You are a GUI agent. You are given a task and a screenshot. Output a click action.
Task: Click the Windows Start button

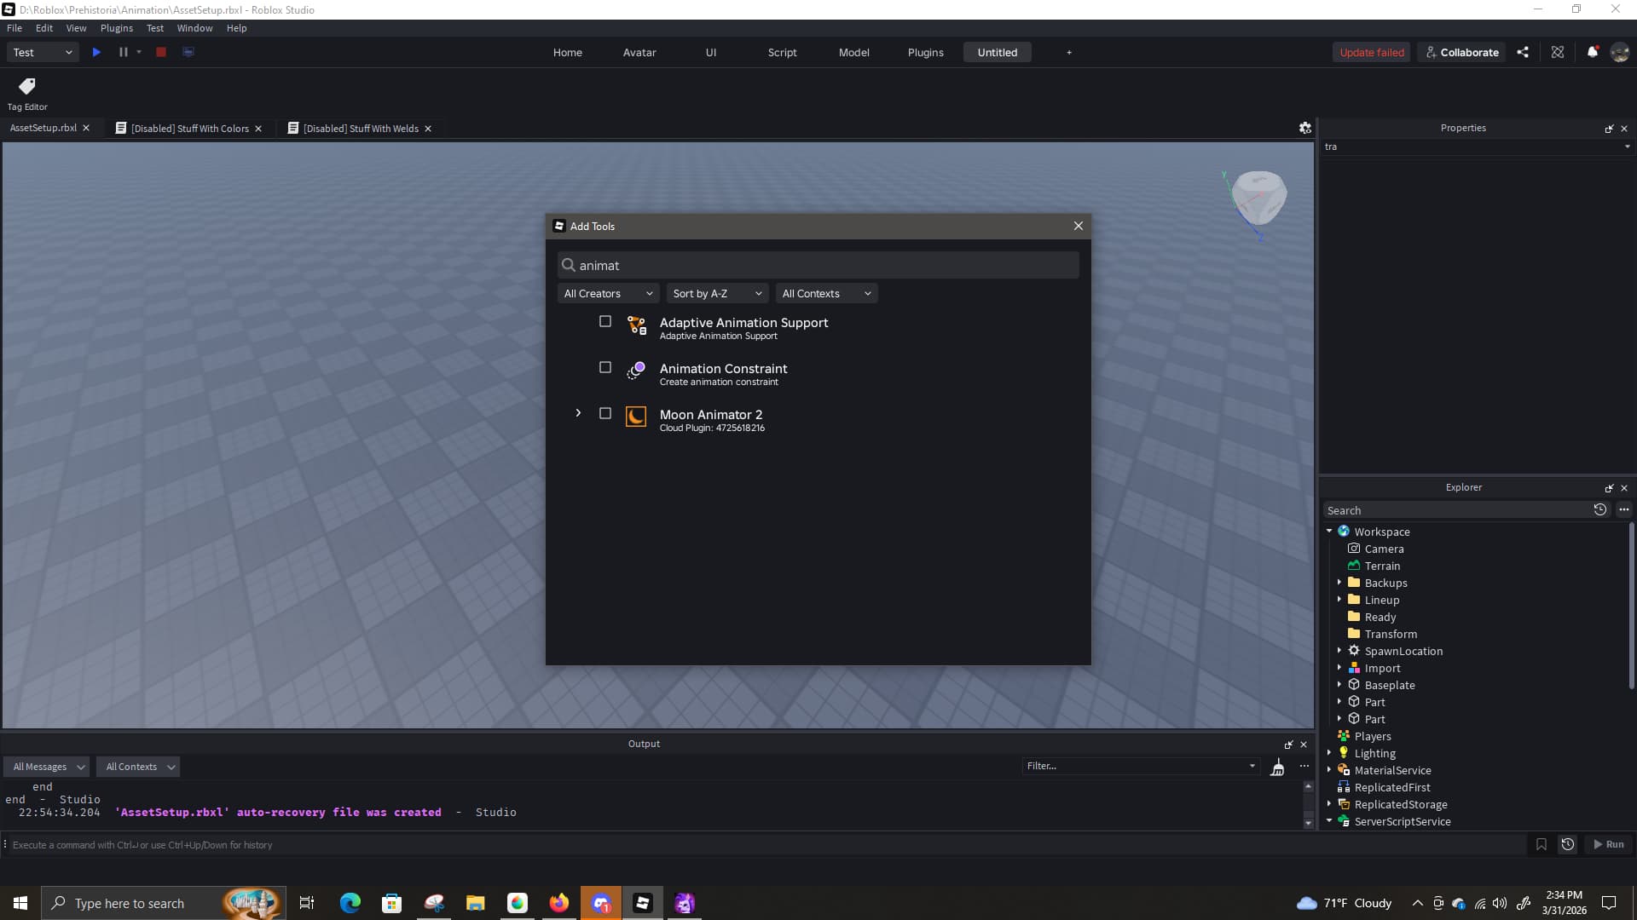pos(20,903)
